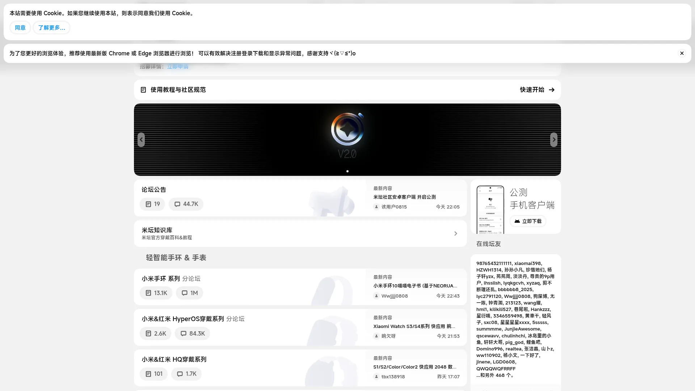This screenshot has height=391, width=695.
Task: Open the 了解更多… cookie info button
Action: coord(51,28)
